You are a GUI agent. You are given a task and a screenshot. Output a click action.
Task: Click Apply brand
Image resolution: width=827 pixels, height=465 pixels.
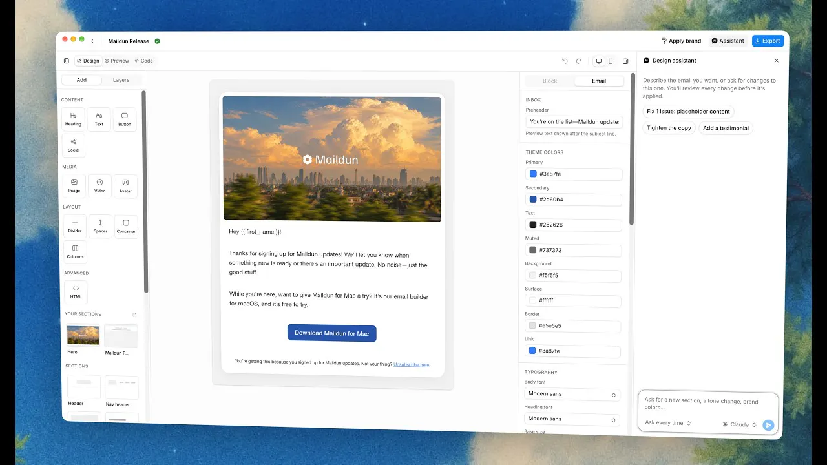click(681, 41)
